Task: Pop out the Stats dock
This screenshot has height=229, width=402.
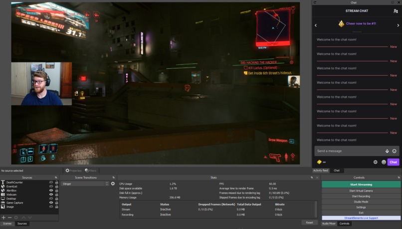Action: (312, 178)
